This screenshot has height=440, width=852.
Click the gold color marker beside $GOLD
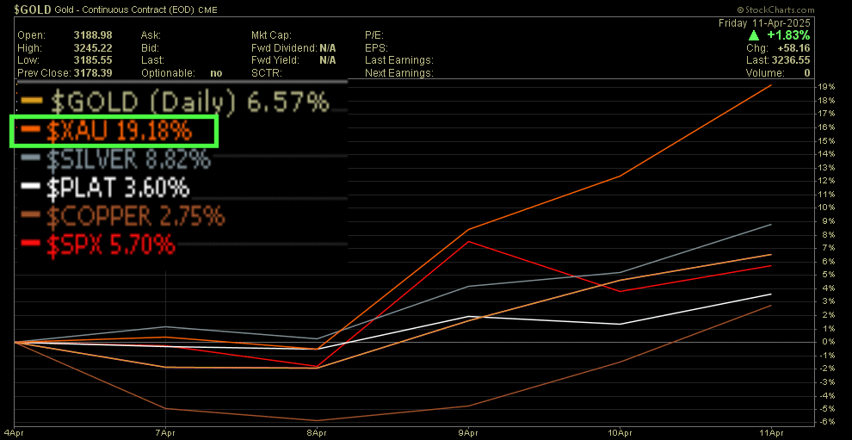30,101
